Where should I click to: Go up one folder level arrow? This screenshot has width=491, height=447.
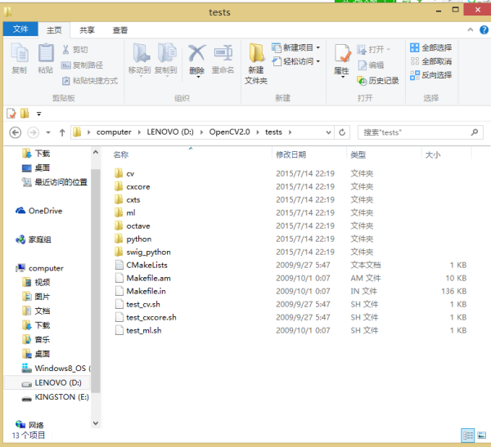point(62,132)
